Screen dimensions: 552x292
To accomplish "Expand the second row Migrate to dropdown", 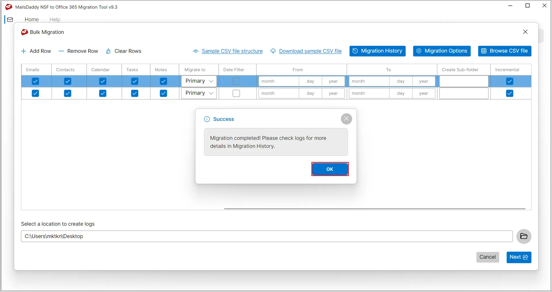I will (x=199, y=93).
